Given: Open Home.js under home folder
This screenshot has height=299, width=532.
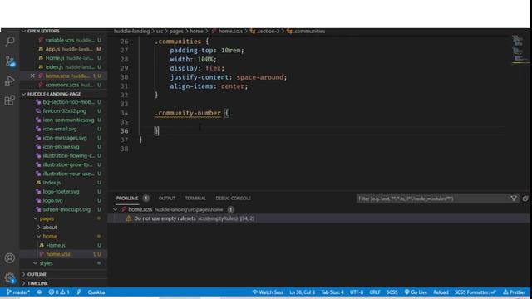Looking at the screenshot, I should click(x=56, y=245).
